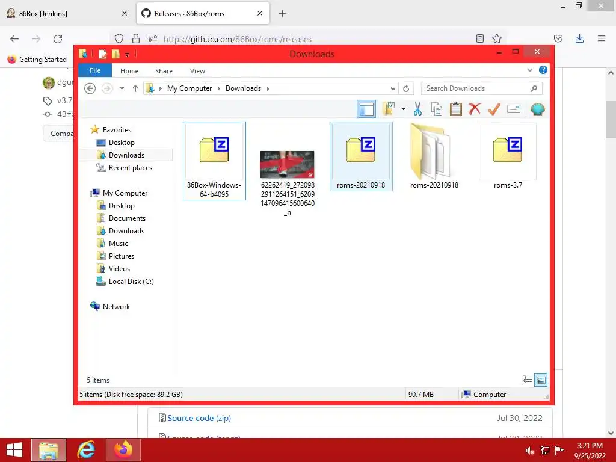The height and width of the screenshot is (462, 616).
Task: Click the Paste clipboard icon
Action: point(456,109)
